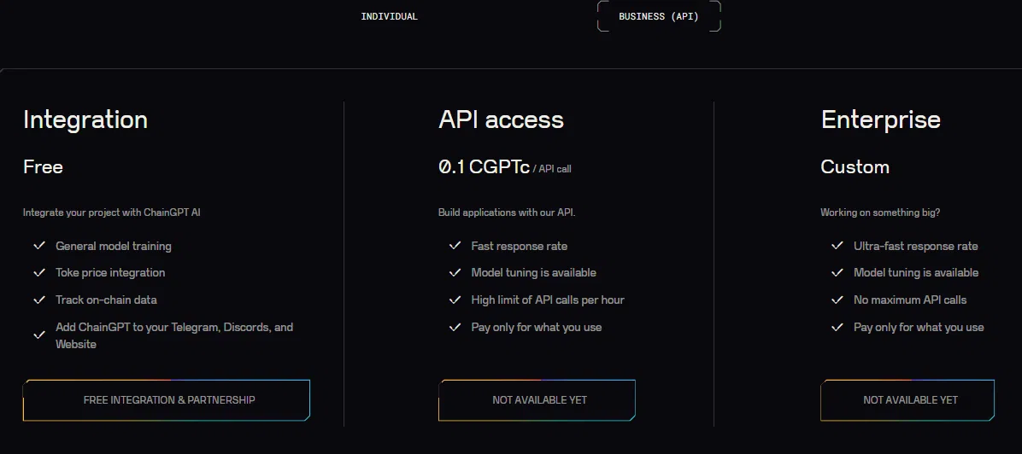Select the Business (API) tab
The width and height of the screenshot is (1022, 454).
(x=658, y=16)
